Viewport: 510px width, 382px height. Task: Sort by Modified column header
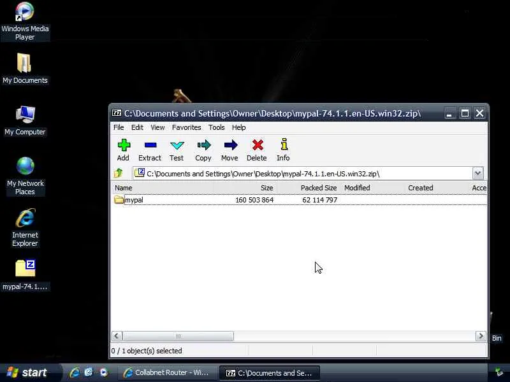click(357, 188)
